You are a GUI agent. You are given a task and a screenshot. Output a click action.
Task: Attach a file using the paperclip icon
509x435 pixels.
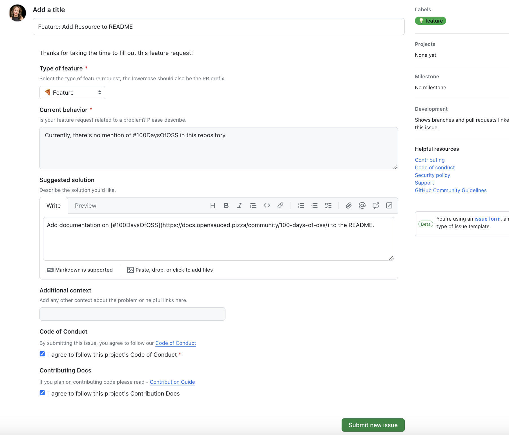point(348,205)
